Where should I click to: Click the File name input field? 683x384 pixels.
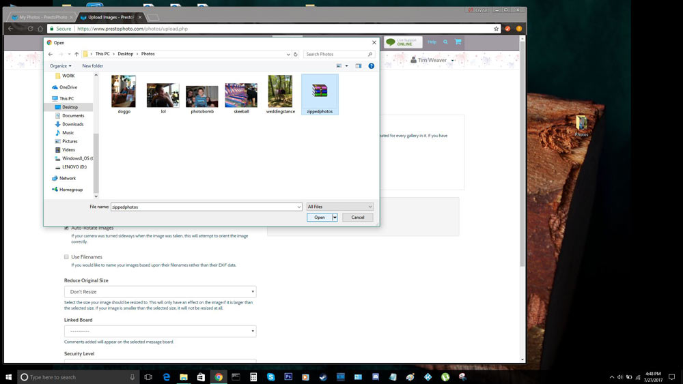[203, 207]
